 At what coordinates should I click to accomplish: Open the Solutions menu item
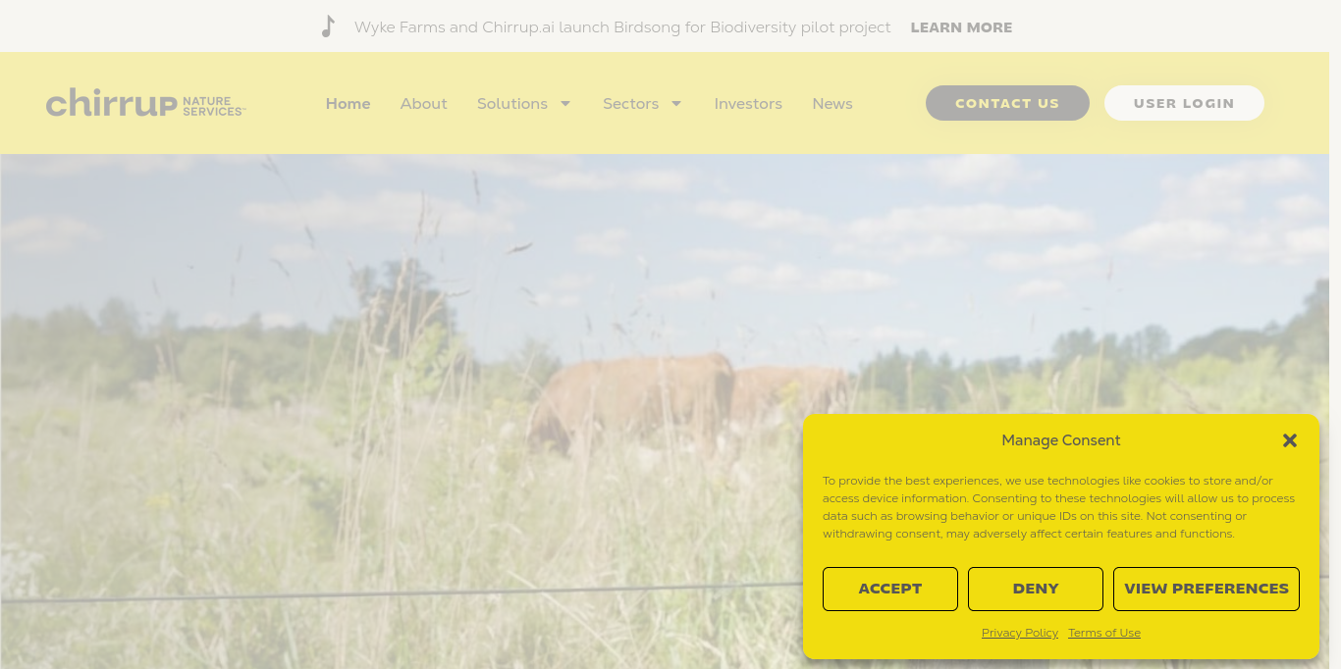pyautogui.click(x=512, y=103)
